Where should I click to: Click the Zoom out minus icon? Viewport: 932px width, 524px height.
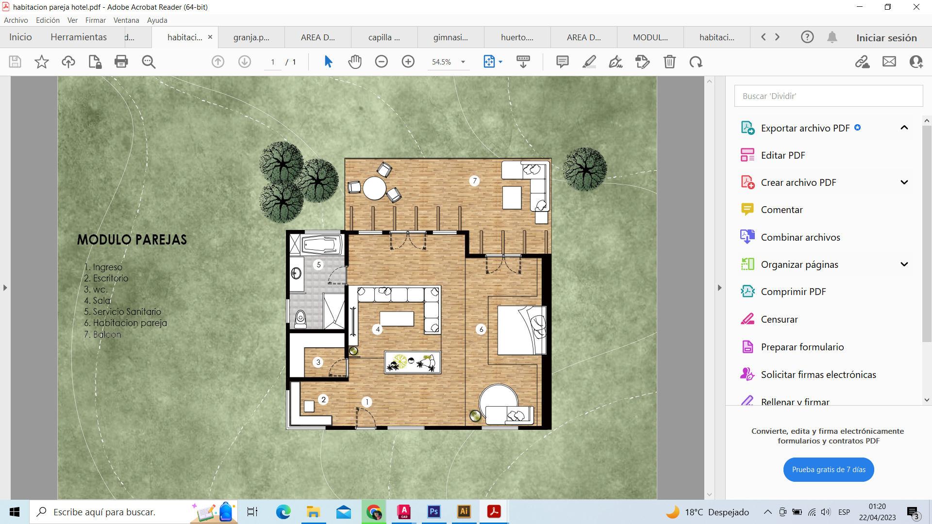pos(382,62)
